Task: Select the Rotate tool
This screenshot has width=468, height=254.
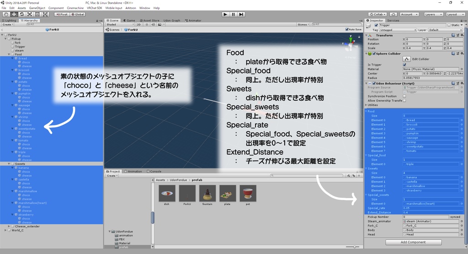Action: (x=22, y=14)
